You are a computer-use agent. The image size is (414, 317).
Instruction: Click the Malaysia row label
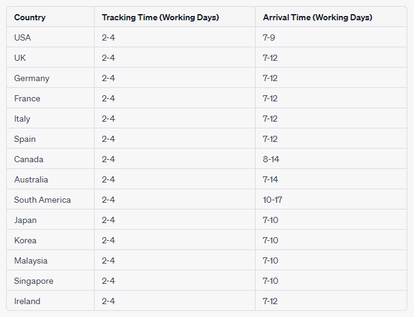point(31,261)
